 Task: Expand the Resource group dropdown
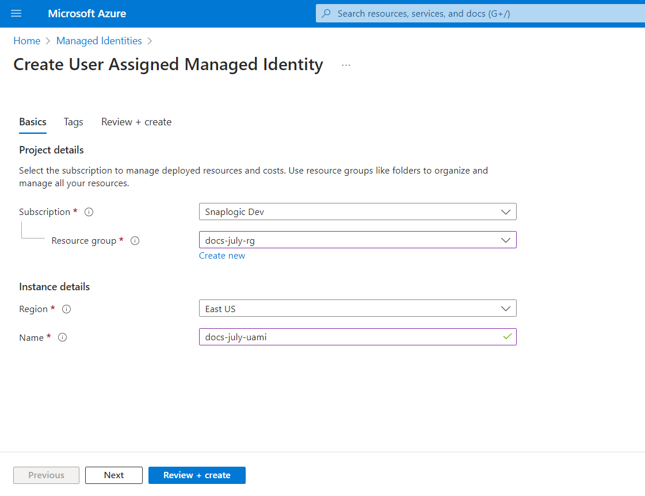(x=357, y=240)
